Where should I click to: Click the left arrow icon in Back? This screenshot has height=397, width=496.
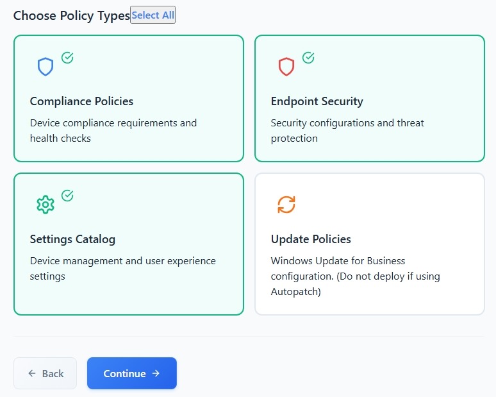pos(32,373)
